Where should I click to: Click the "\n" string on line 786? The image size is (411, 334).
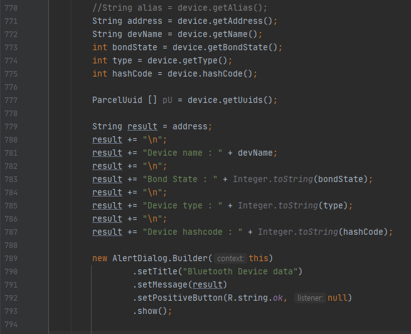click(x=152, y=218)
